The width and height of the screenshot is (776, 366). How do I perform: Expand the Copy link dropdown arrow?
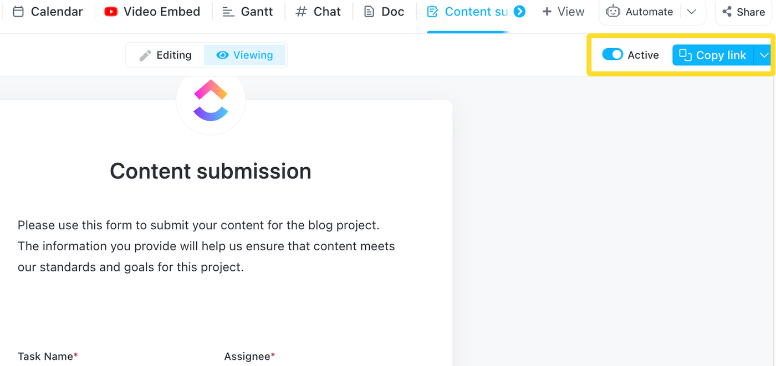[x=764, y=55]
